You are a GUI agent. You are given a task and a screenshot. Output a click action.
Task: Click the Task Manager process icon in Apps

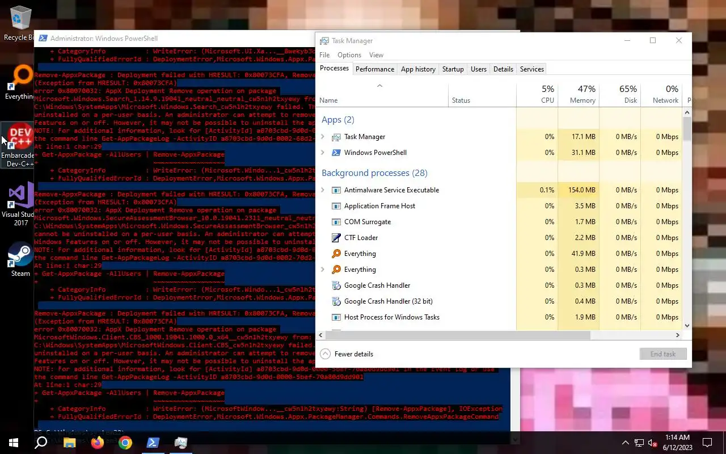coord(336,137)
